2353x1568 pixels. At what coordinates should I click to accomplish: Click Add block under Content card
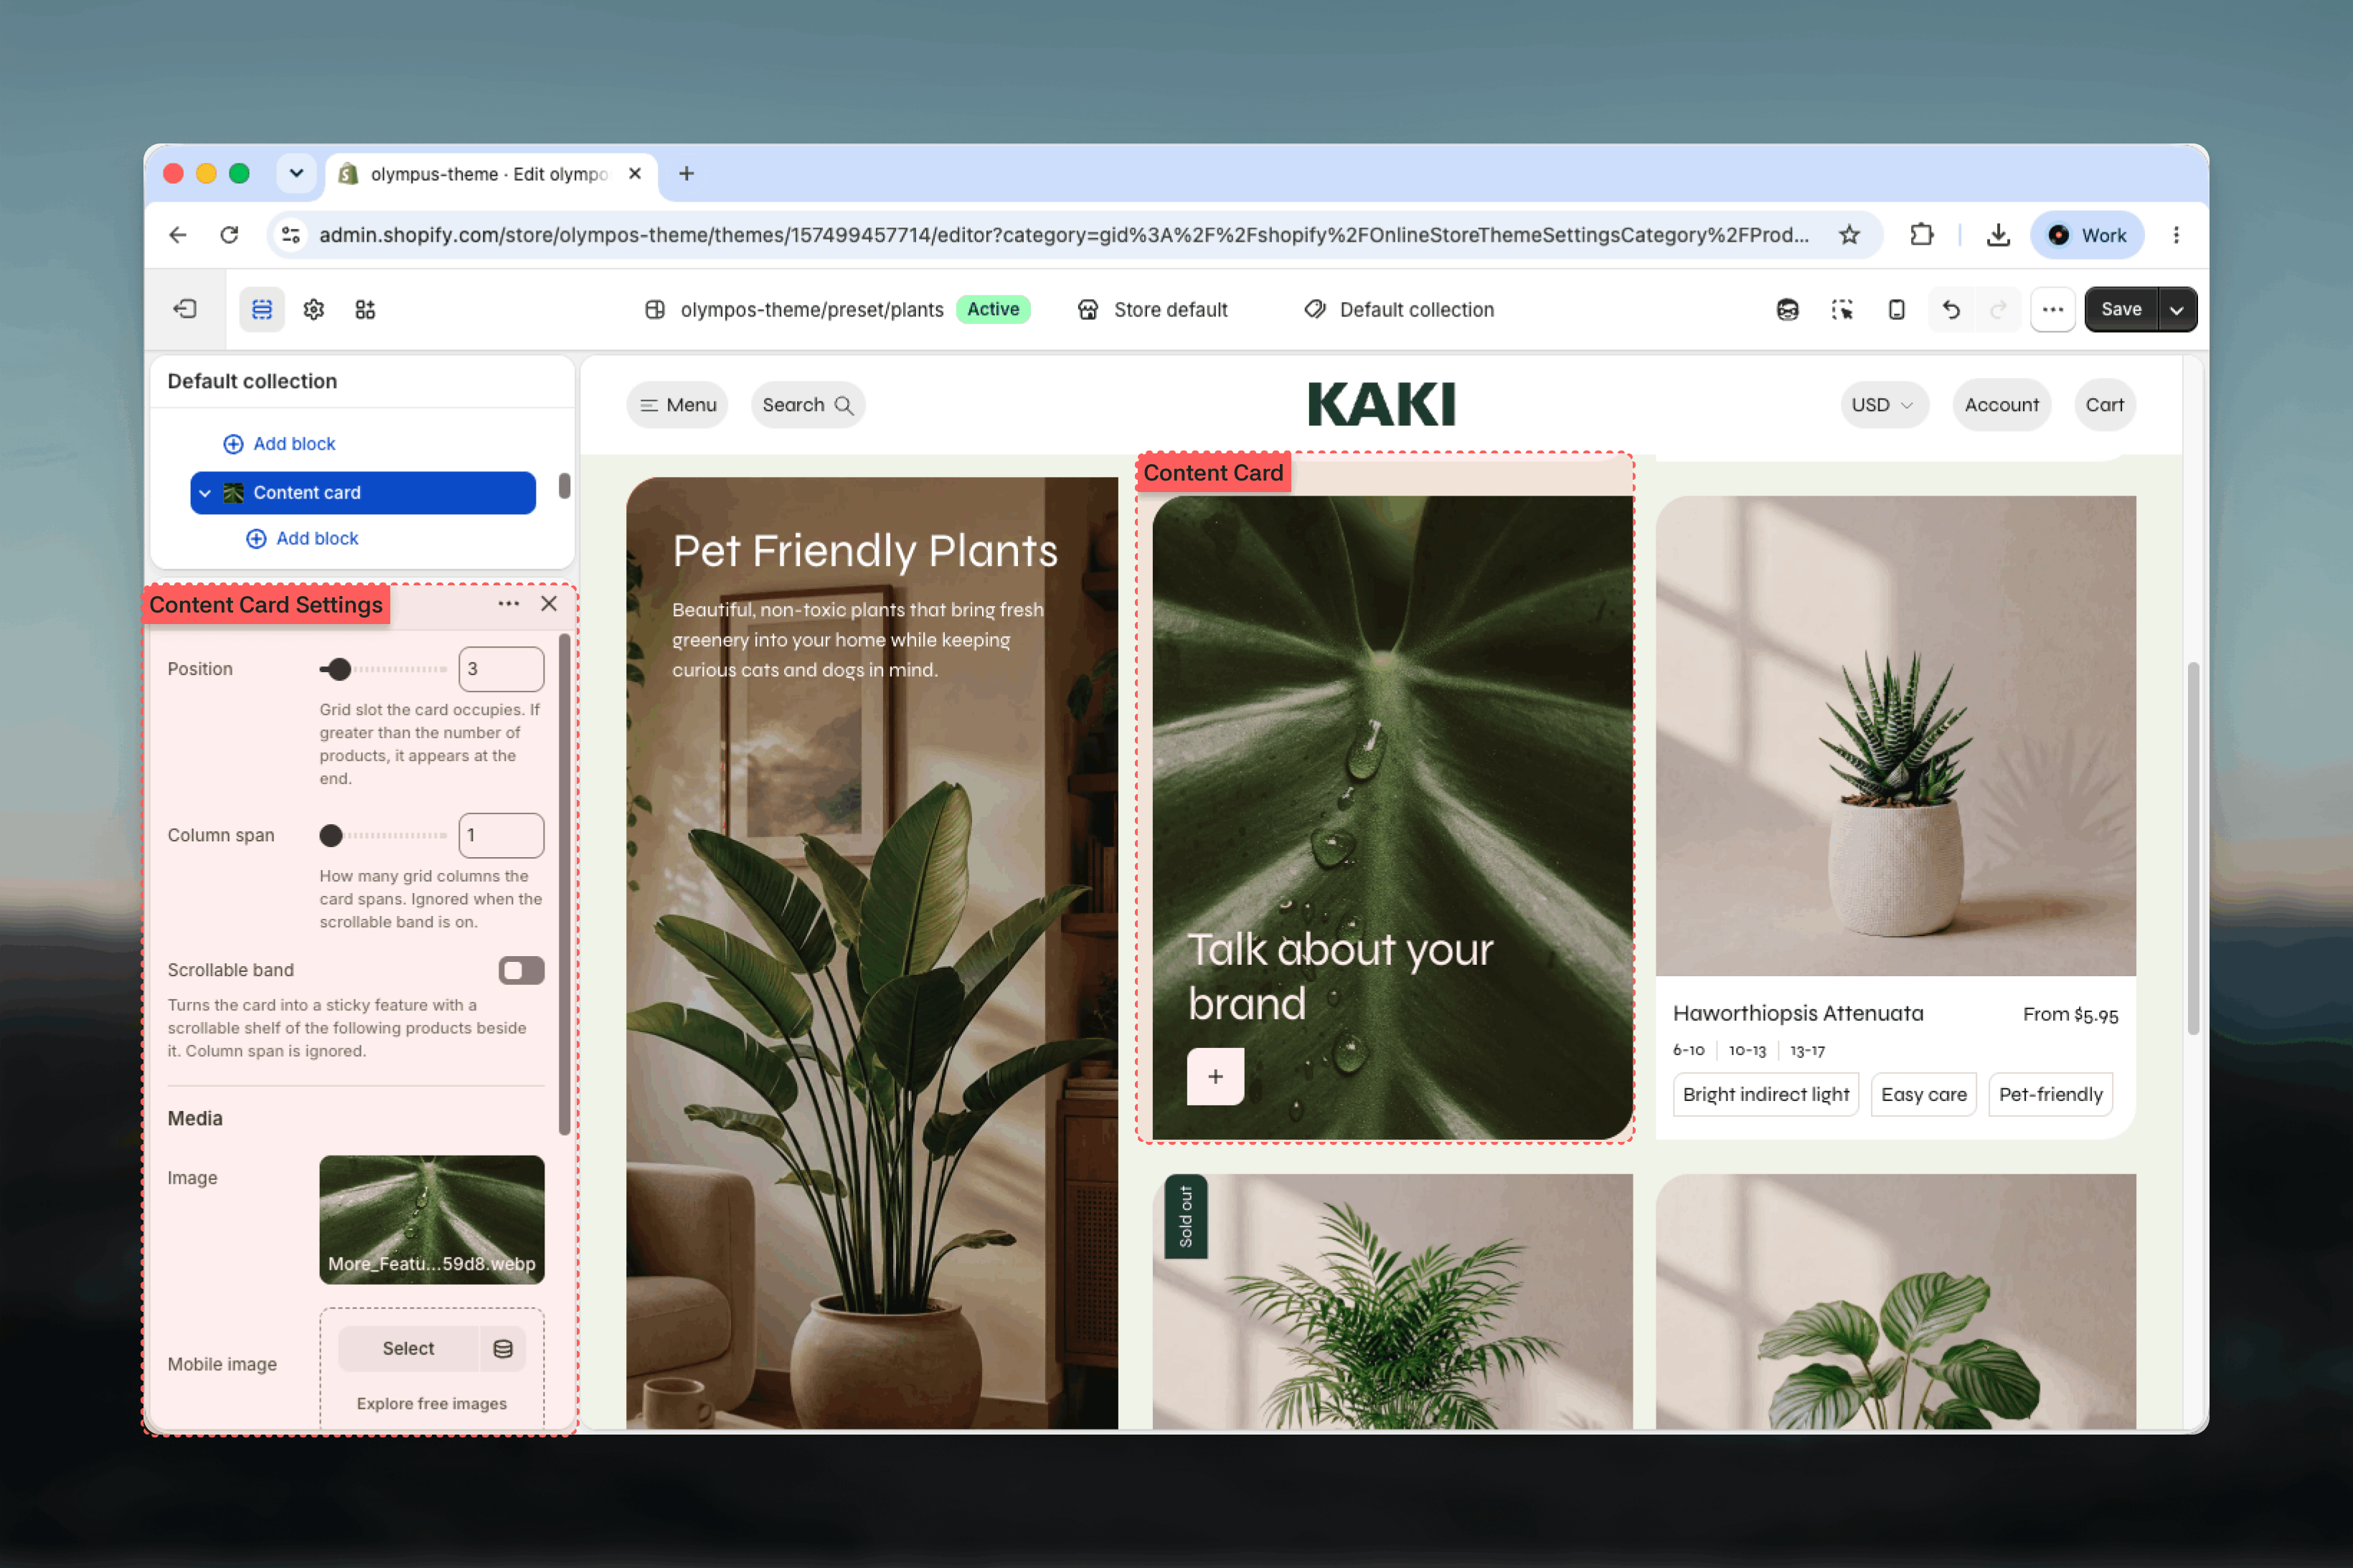click(302, 539)
